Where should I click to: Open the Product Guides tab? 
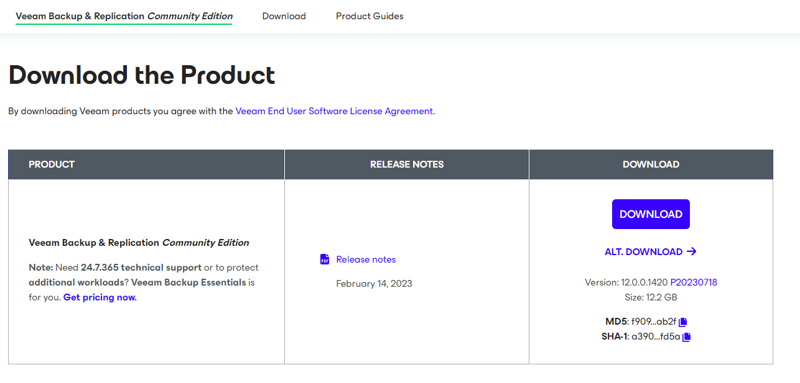370,16
